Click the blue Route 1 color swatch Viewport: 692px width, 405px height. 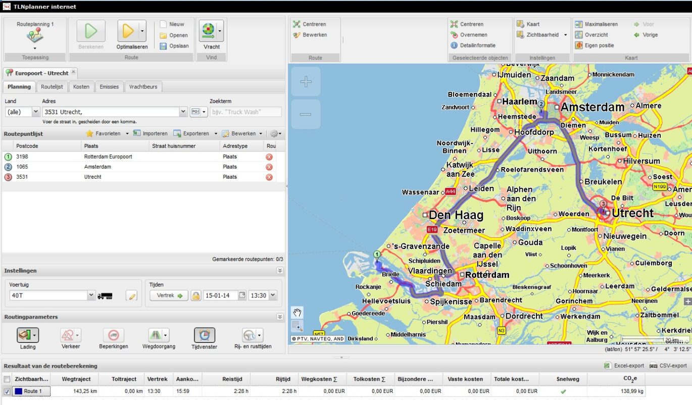tap(18, 391)
